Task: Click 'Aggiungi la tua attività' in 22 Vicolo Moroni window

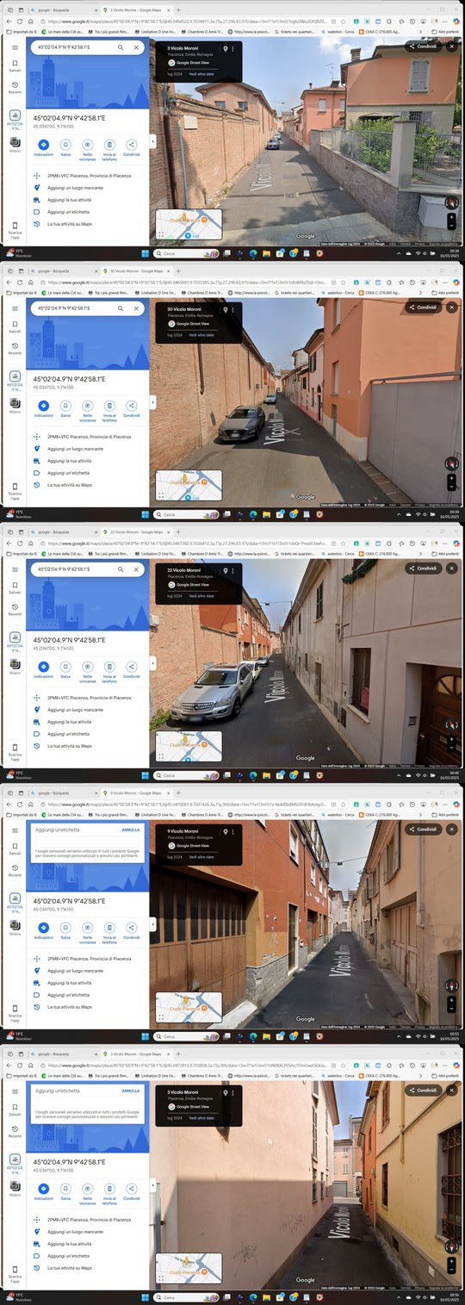Action: click(x=69, y=722)
